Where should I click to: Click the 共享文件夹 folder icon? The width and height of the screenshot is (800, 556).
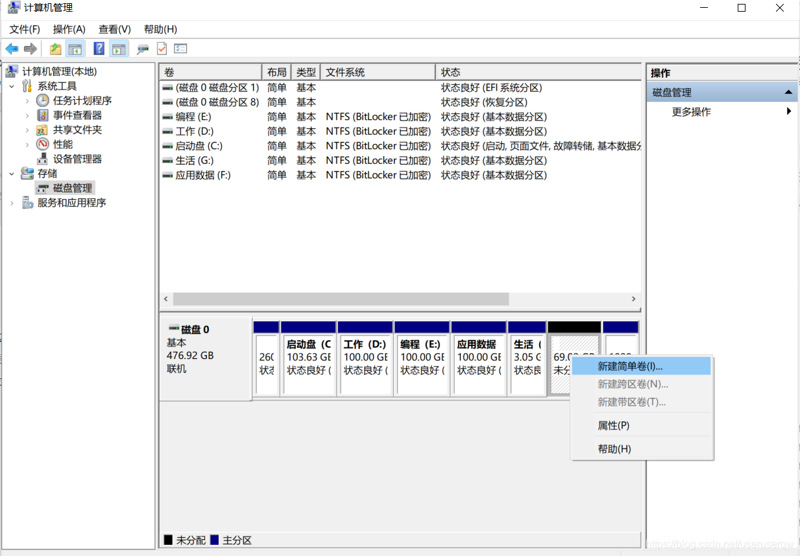tap(43, 130)
